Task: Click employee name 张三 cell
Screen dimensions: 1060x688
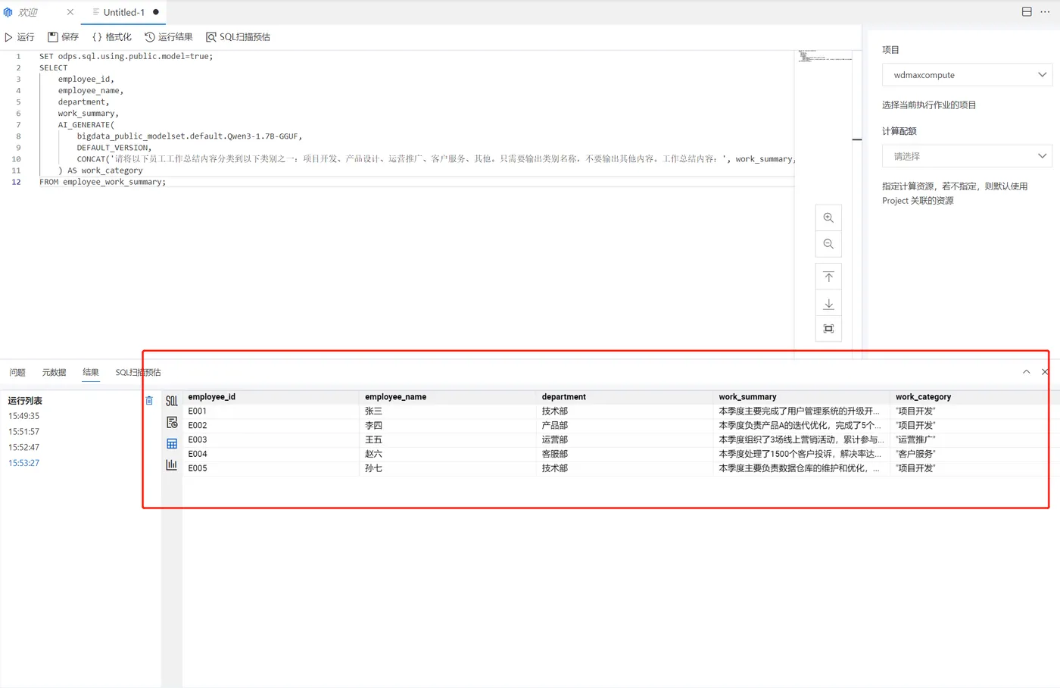Action: pos(448,411)
